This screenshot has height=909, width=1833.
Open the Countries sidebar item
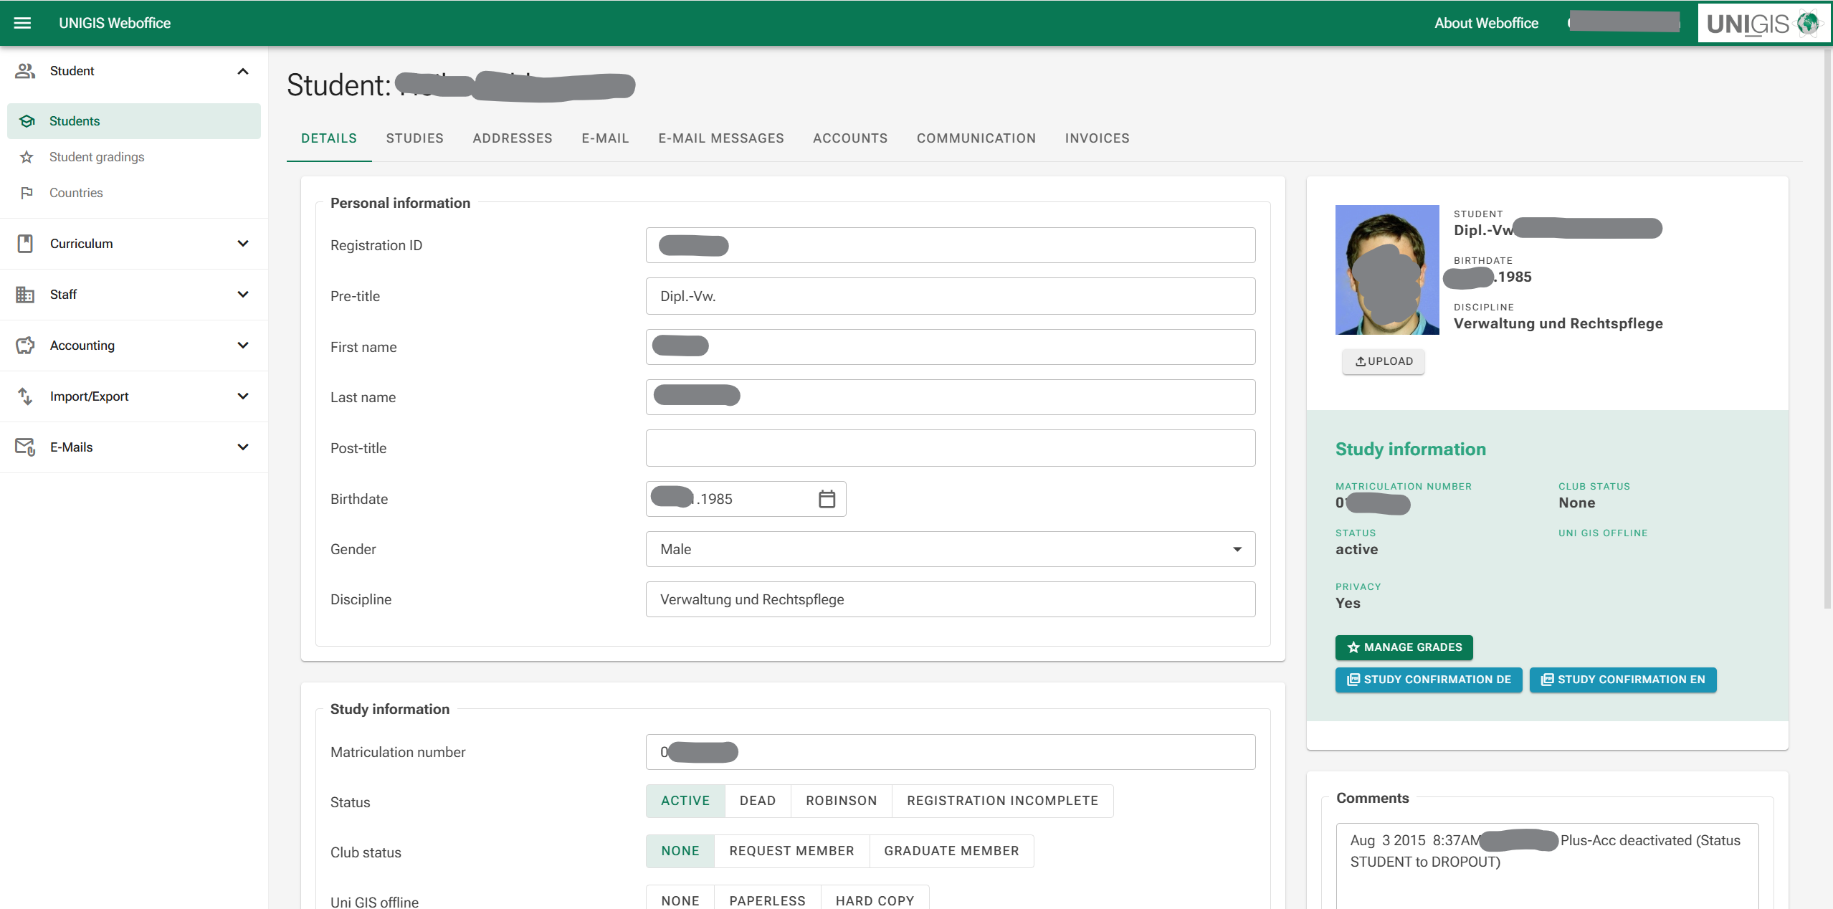(x=134, y=193)
